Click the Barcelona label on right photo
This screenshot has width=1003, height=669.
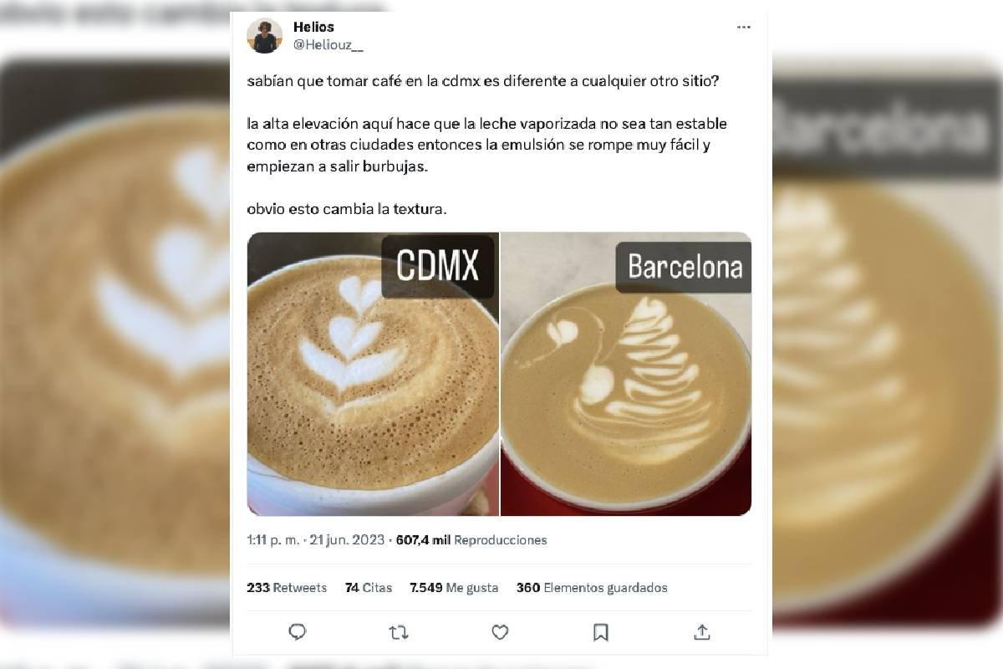[x=685, y=266]
